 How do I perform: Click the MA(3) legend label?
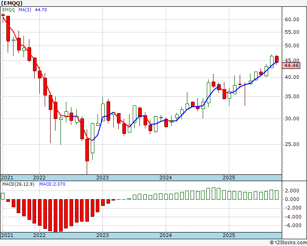25,10
